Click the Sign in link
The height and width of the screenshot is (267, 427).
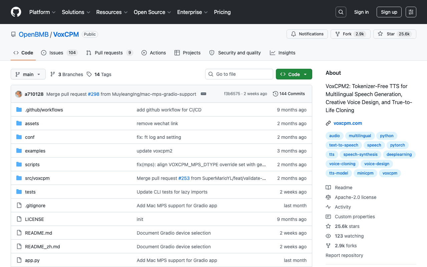361,12
